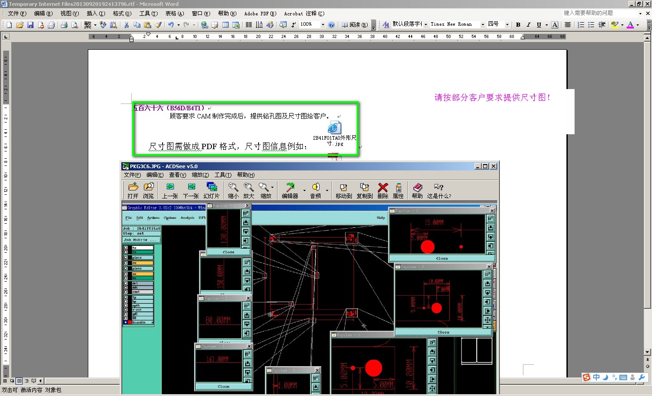Open Word Help question mark icon
The image size is (652, 396).
pyautogui.click(x=331, y=25)
